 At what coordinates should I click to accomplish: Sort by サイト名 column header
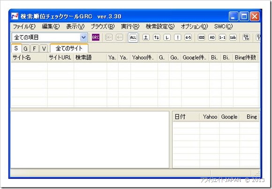click(x=29, y=58)
